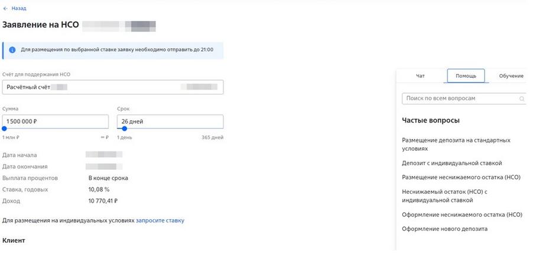Open Размещение неснижаемого остатка (НСО) question
This screenshot has width=543, height=254.
pyautogui.click(x=461, y=177)
